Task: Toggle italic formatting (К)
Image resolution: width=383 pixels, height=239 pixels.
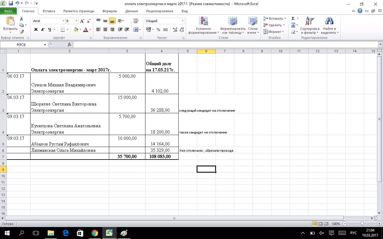Action: 42,30
